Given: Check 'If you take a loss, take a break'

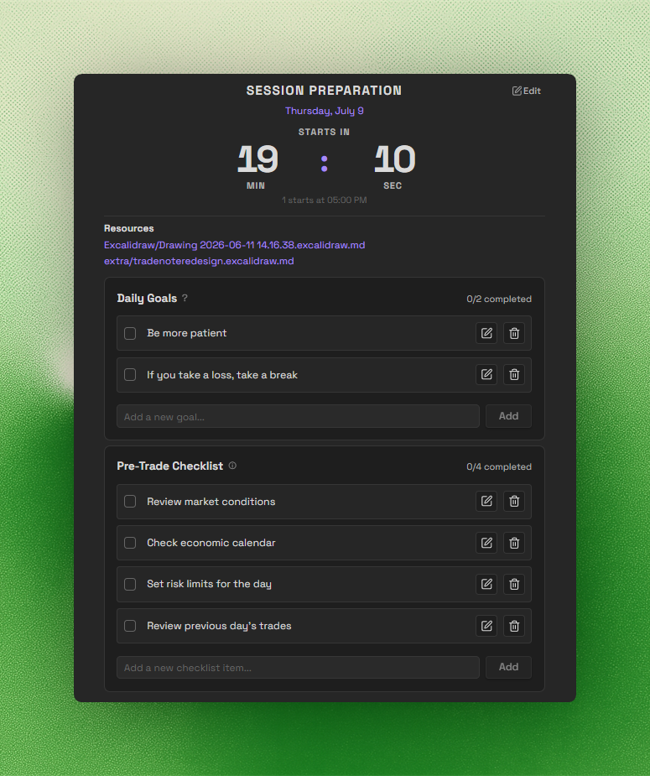Looking at the screenshot, I should tap(130, 375).
